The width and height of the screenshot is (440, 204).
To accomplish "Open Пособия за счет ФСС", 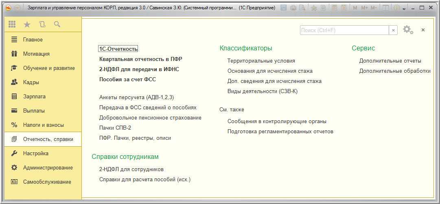I will point(128,79).
